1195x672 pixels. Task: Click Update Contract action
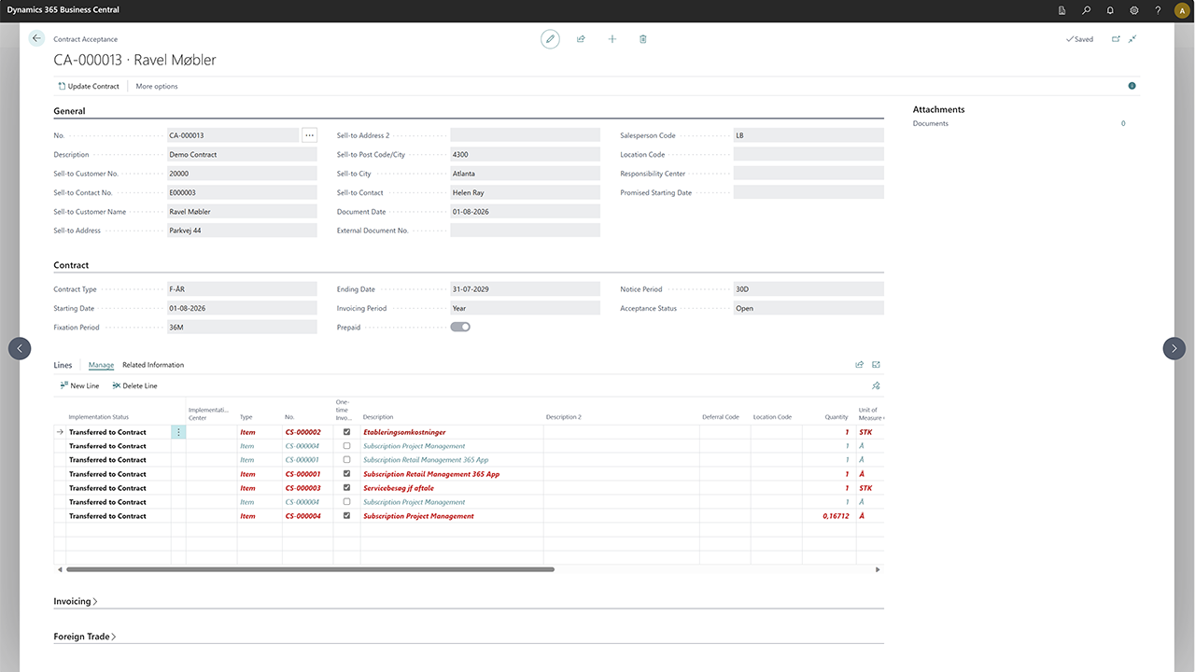point(89,86)
